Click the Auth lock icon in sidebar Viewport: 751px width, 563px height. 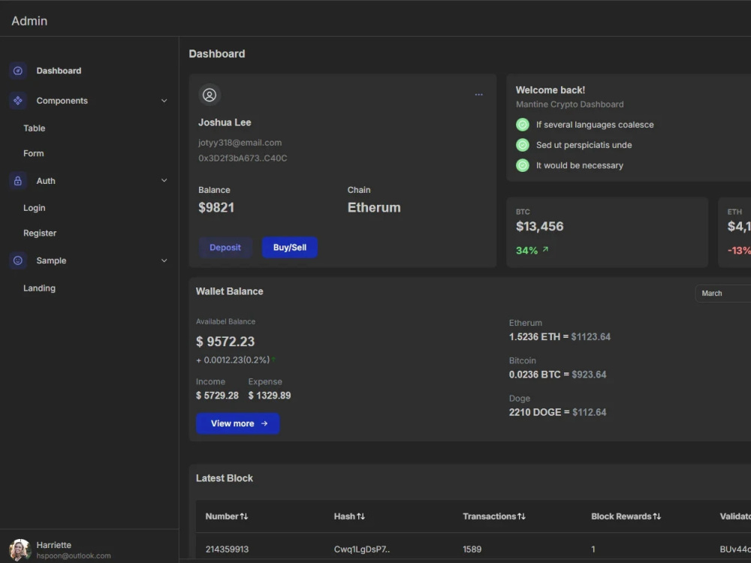point(18,181)
